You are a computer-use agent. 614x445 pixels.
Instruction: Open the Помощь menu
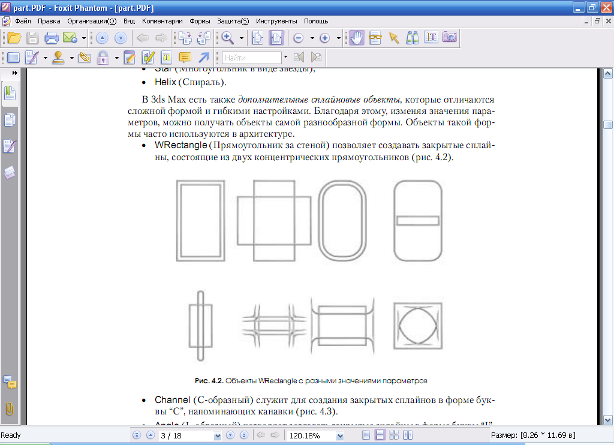(315, 21)
